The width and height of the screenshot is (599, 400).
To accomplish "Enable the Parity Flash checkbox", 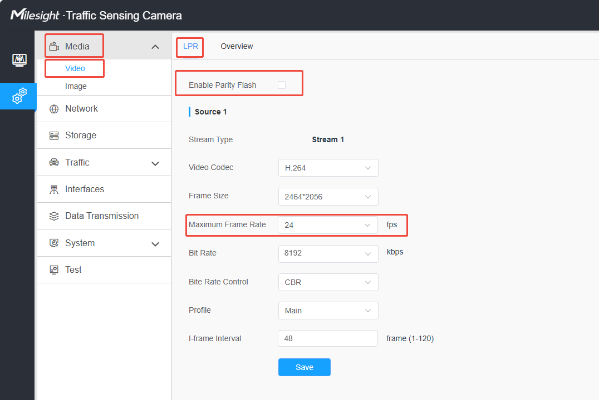I will 282,85.
